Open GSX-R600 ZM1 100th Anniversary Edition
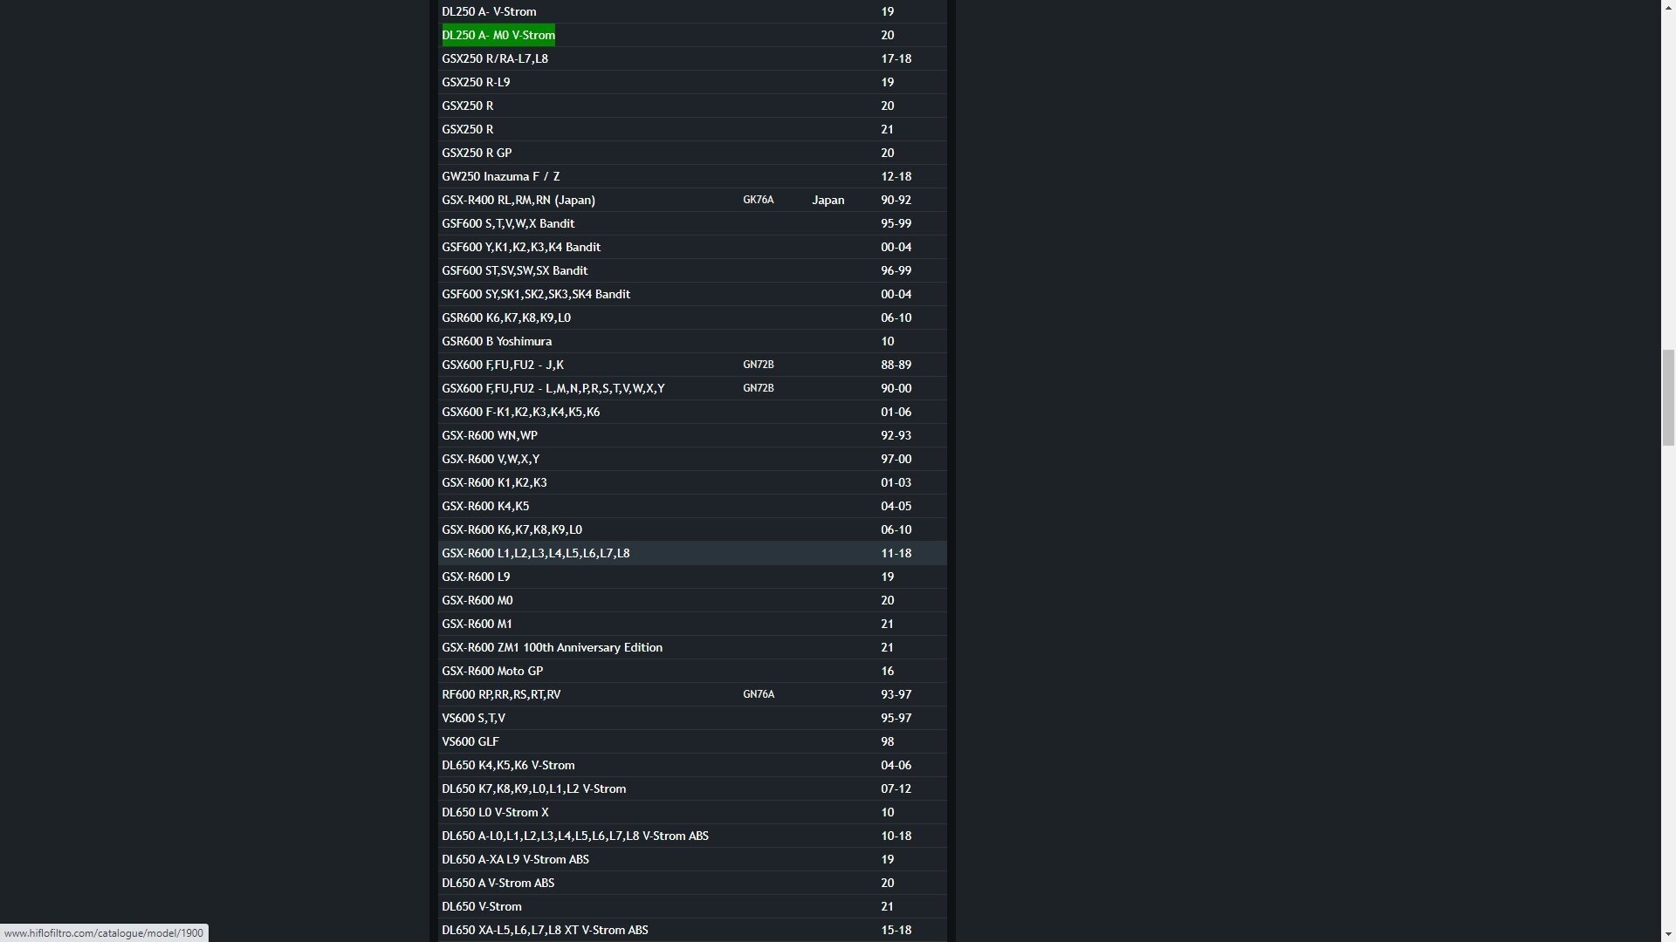The width and height of the screenshot is (1676, 942). pyautogui.click(x=552, y=647)
